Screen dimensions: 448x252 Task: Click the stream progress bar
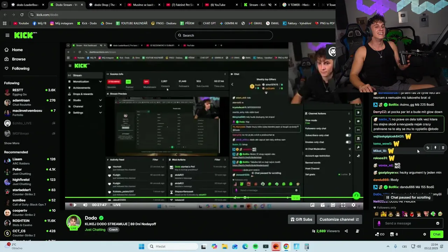coord(214,198)
